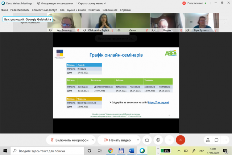Viewport: 232px width, 155px height.
Task: Expand video options dropdown arrow
Action: coord(138,140)
